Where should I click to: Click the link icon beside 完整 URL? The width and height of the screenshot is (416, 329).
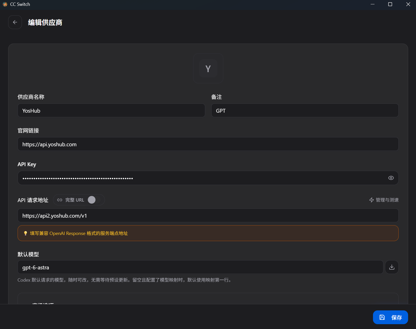click(60, 200)
